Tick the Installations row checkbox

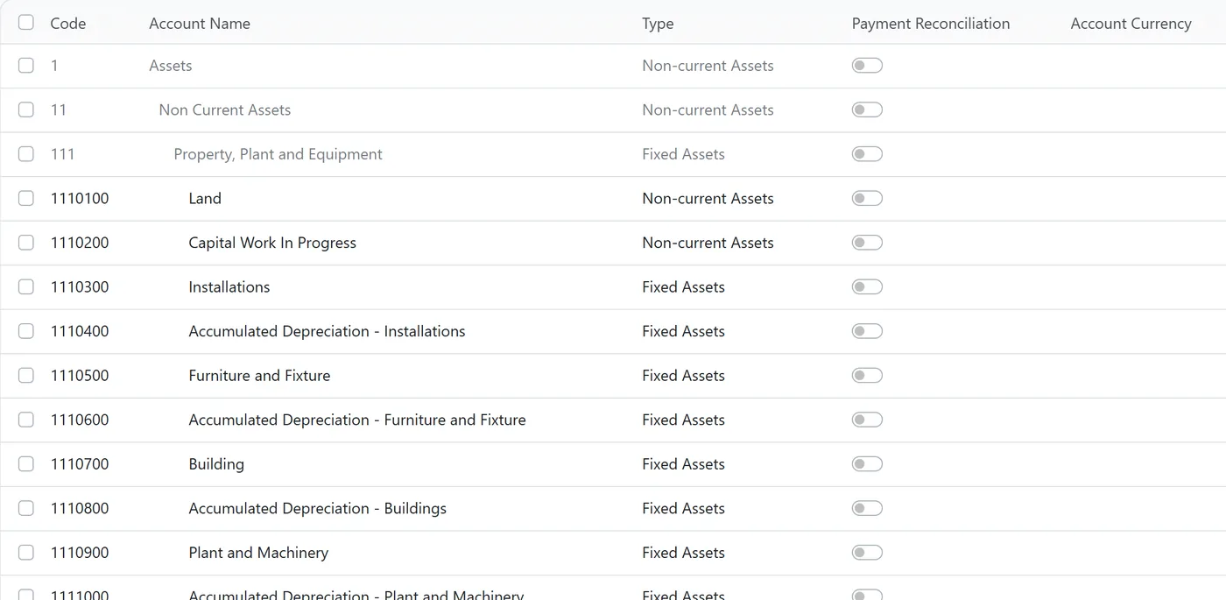pyautogui.click(x=26, y=286)
